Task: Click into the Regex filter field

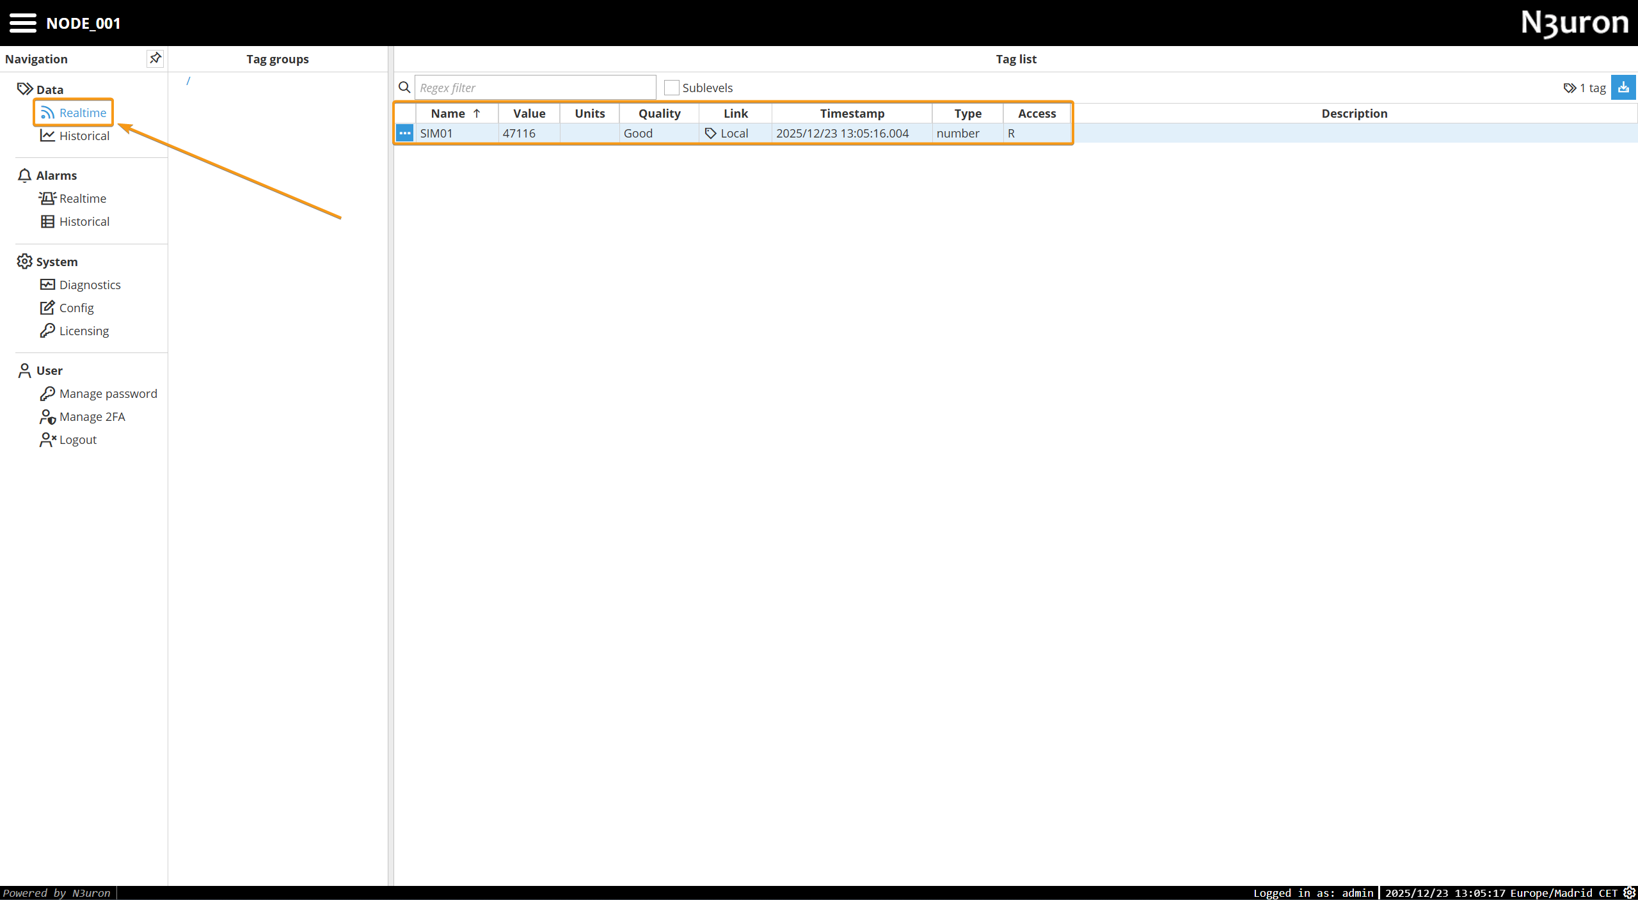Action: 535,88
